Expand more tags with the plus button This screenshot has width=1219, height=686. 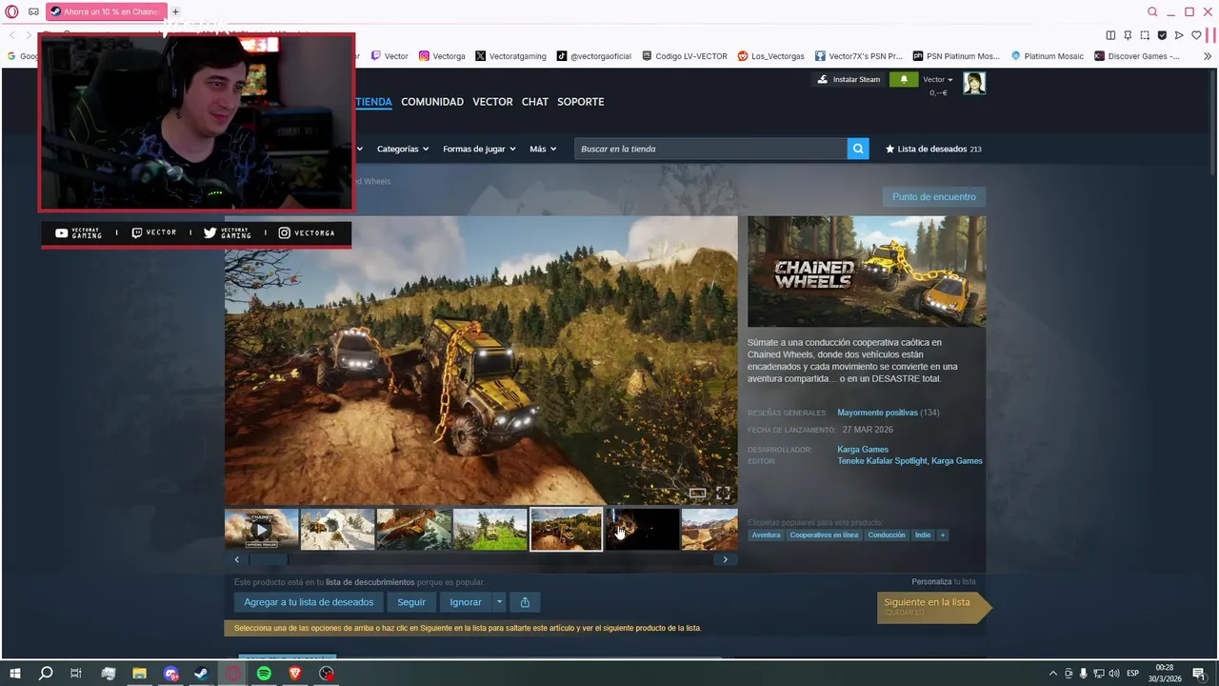click(943, 535)
